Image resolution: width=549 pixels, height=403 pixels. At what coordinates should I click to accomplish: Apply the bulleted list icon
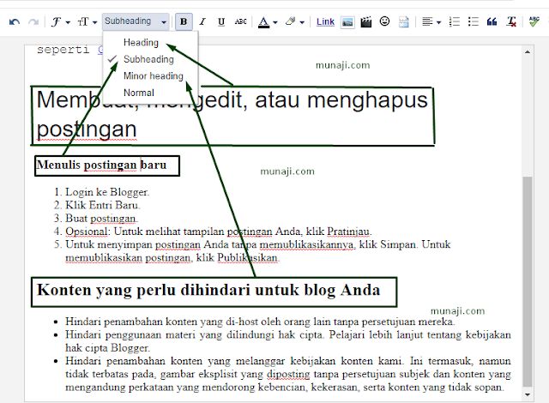473,22
